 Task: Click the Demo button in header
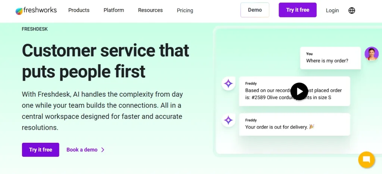[255, 10]
